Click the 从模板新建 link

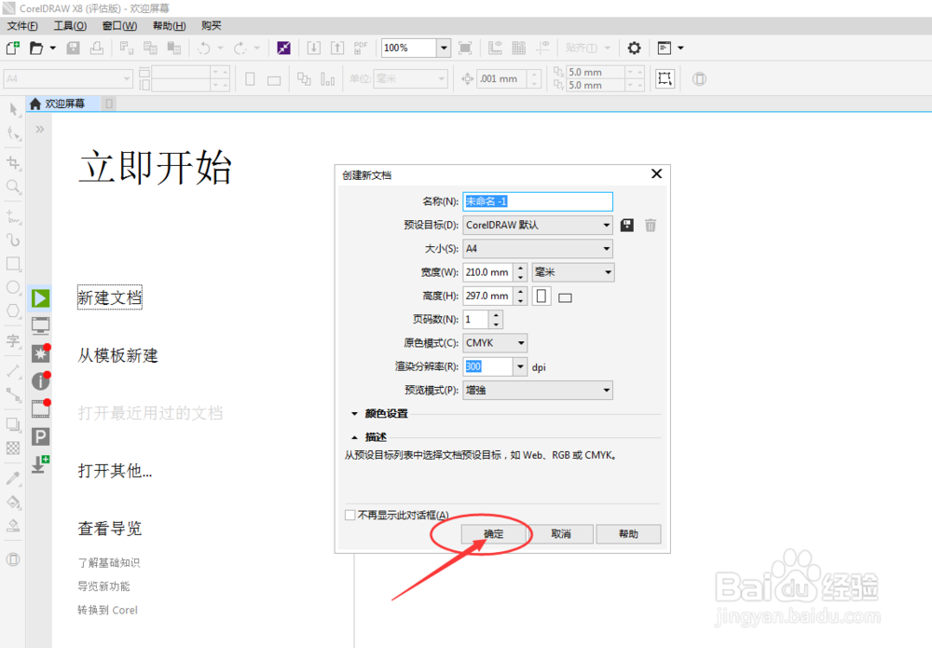tap(117, 355)
